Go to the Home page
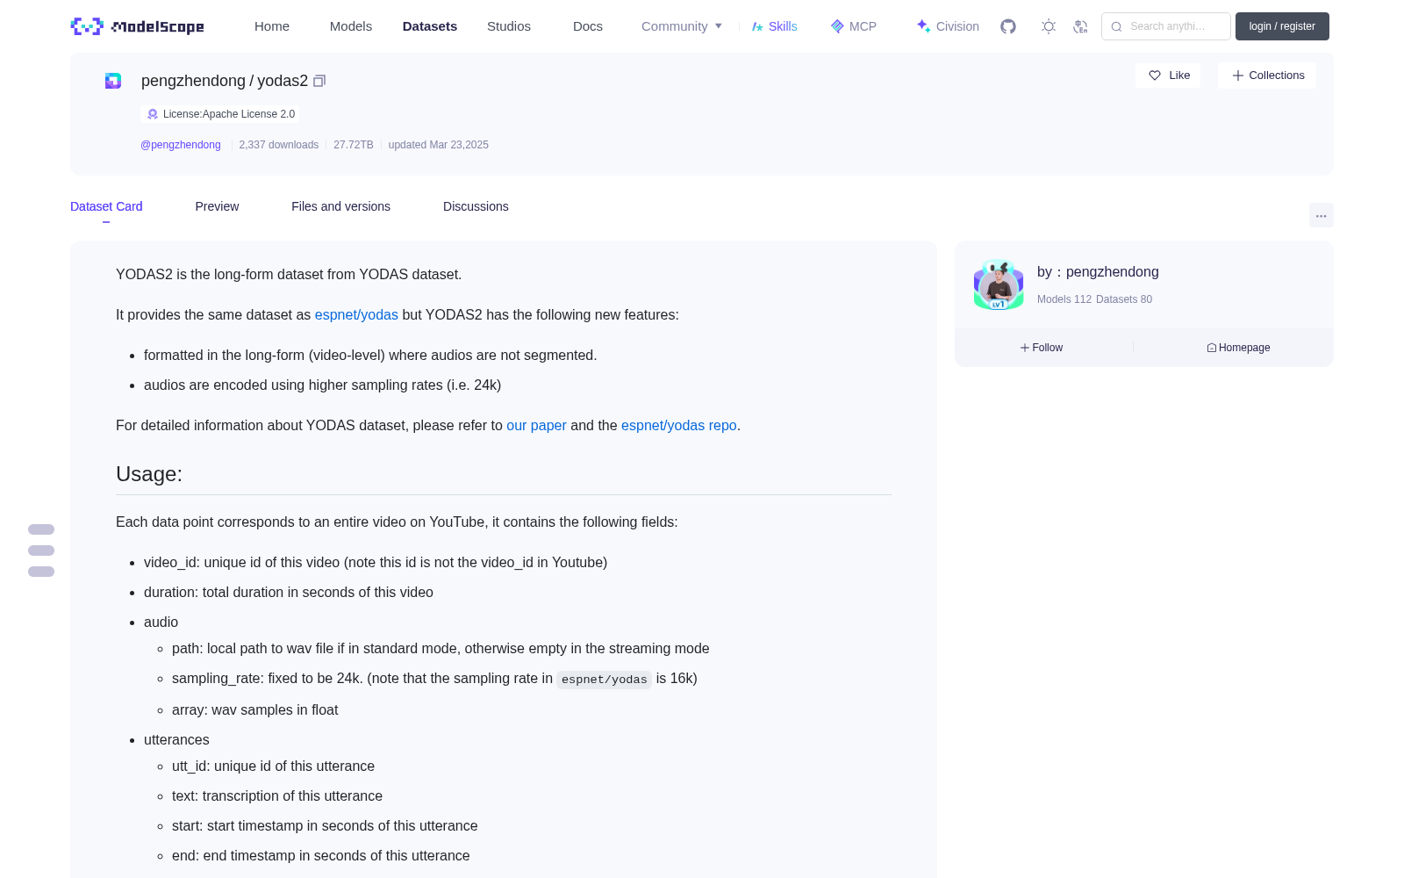 click(272, 26)
